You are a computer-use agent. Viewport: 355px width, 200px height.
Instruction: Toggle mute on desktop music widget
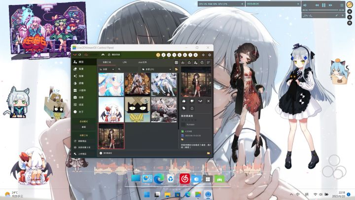[x=305, y=5]
